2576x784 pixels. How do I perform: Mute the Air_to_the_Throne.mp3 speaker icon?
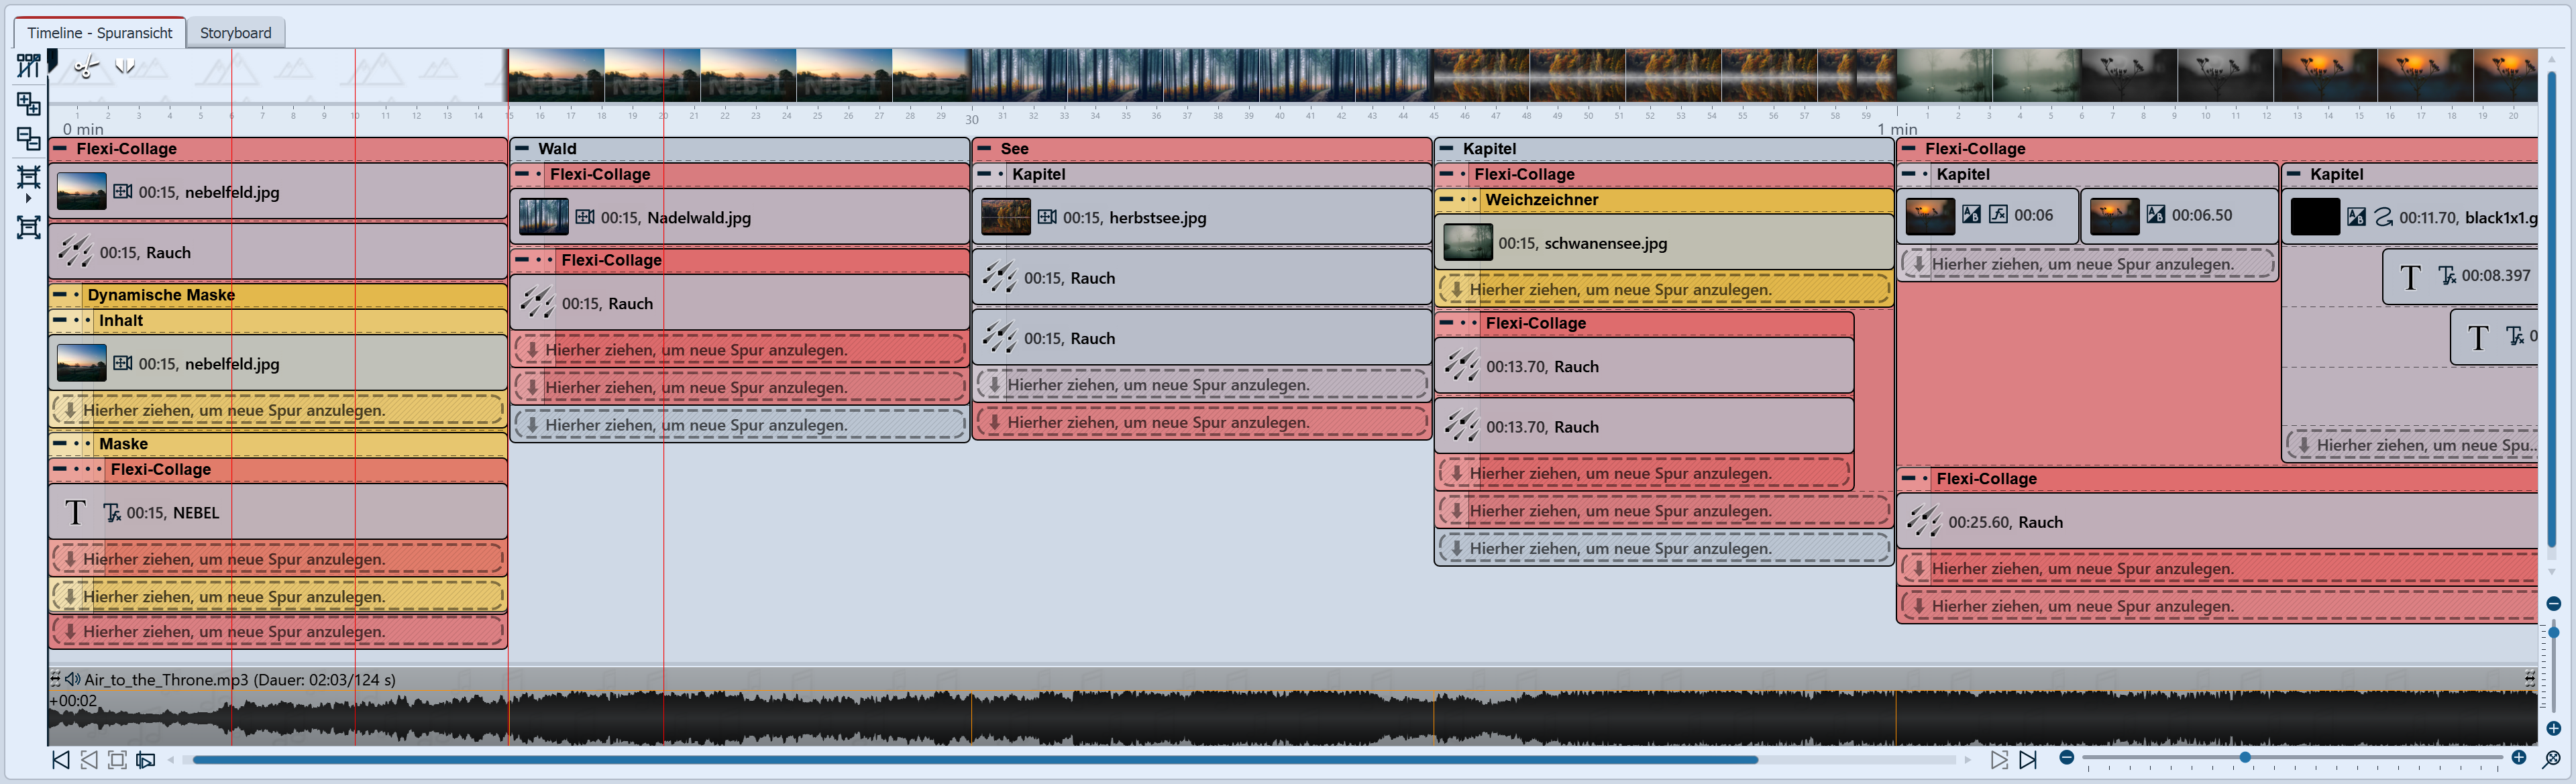[x=72, y=679]
